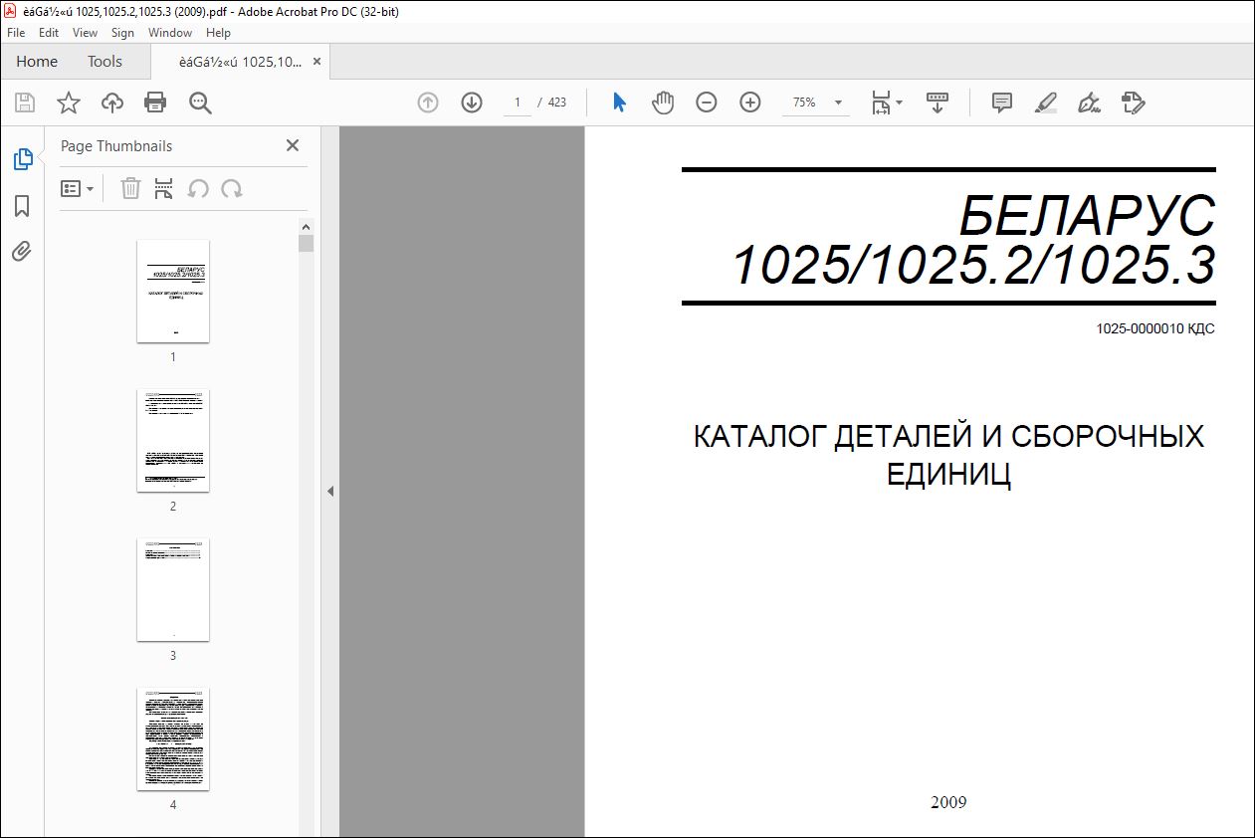This screenshot has width=1255, height=838.
Task: Click the 'ЕДИНИЦ' word on the page
Action: point(948,474)
